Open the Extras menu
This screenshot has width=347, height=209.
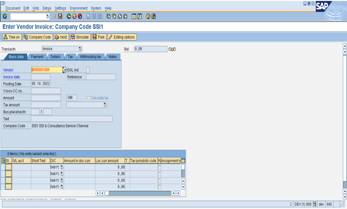[47, 8]
